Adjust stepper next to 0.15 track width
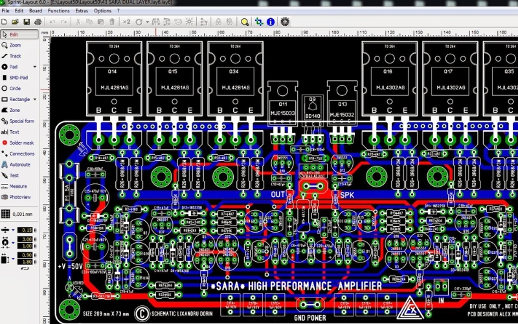 pos(36,230)
